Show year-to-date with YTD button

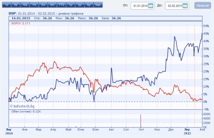(x=61, y=5)
